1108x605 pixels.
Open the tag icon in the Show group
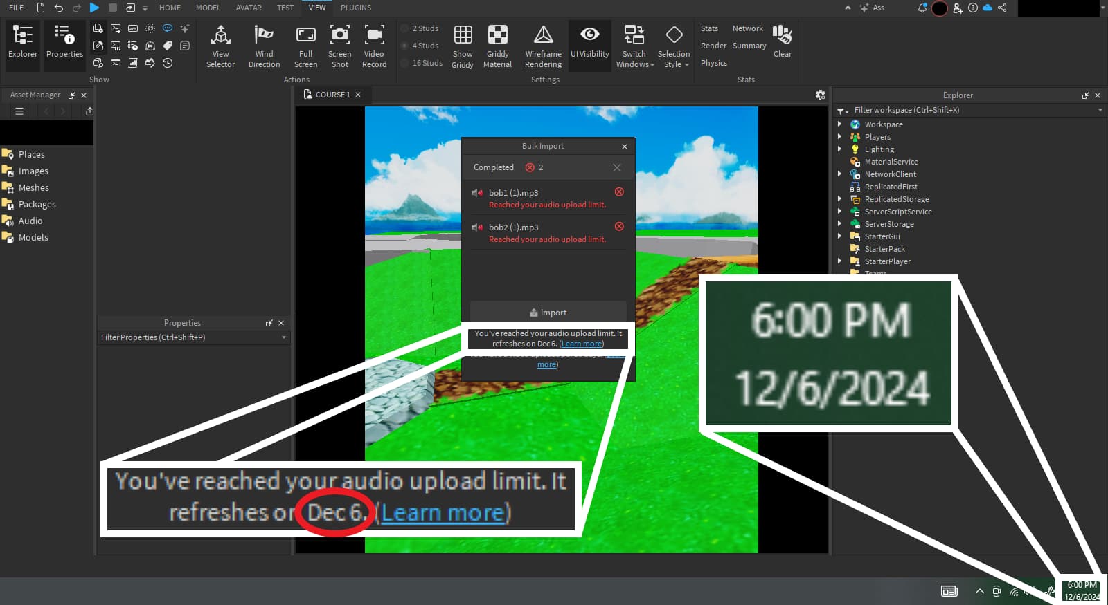(168, 46)
